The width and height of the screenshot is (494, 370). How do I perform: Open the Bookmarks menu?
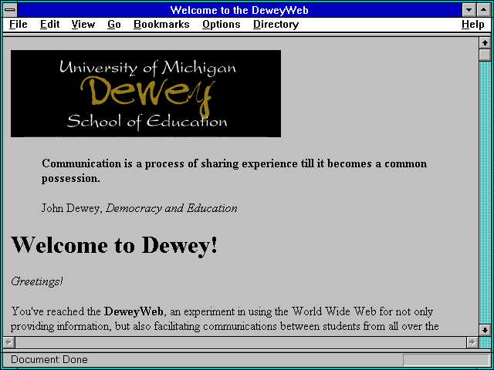click(161, 25)
